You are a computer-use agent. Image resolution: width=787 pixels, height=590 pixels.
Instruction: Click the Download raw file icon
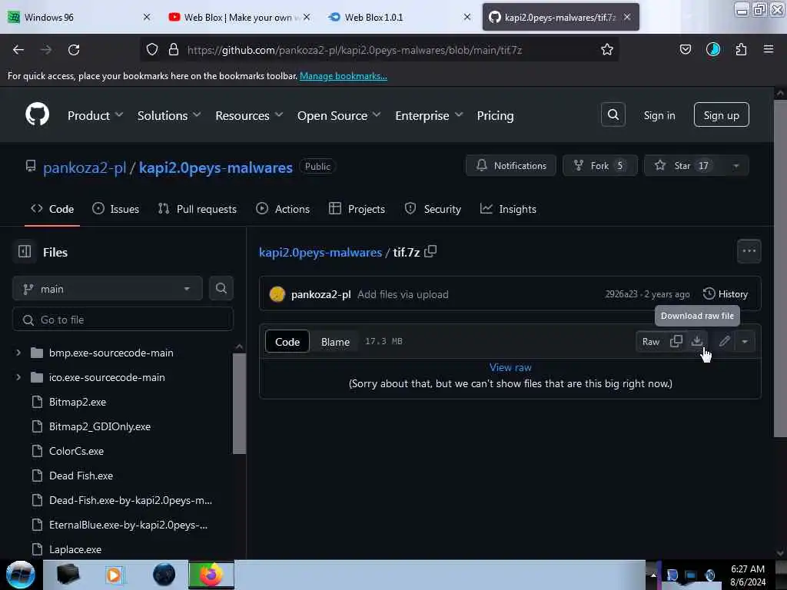click(x=696, y=341)
